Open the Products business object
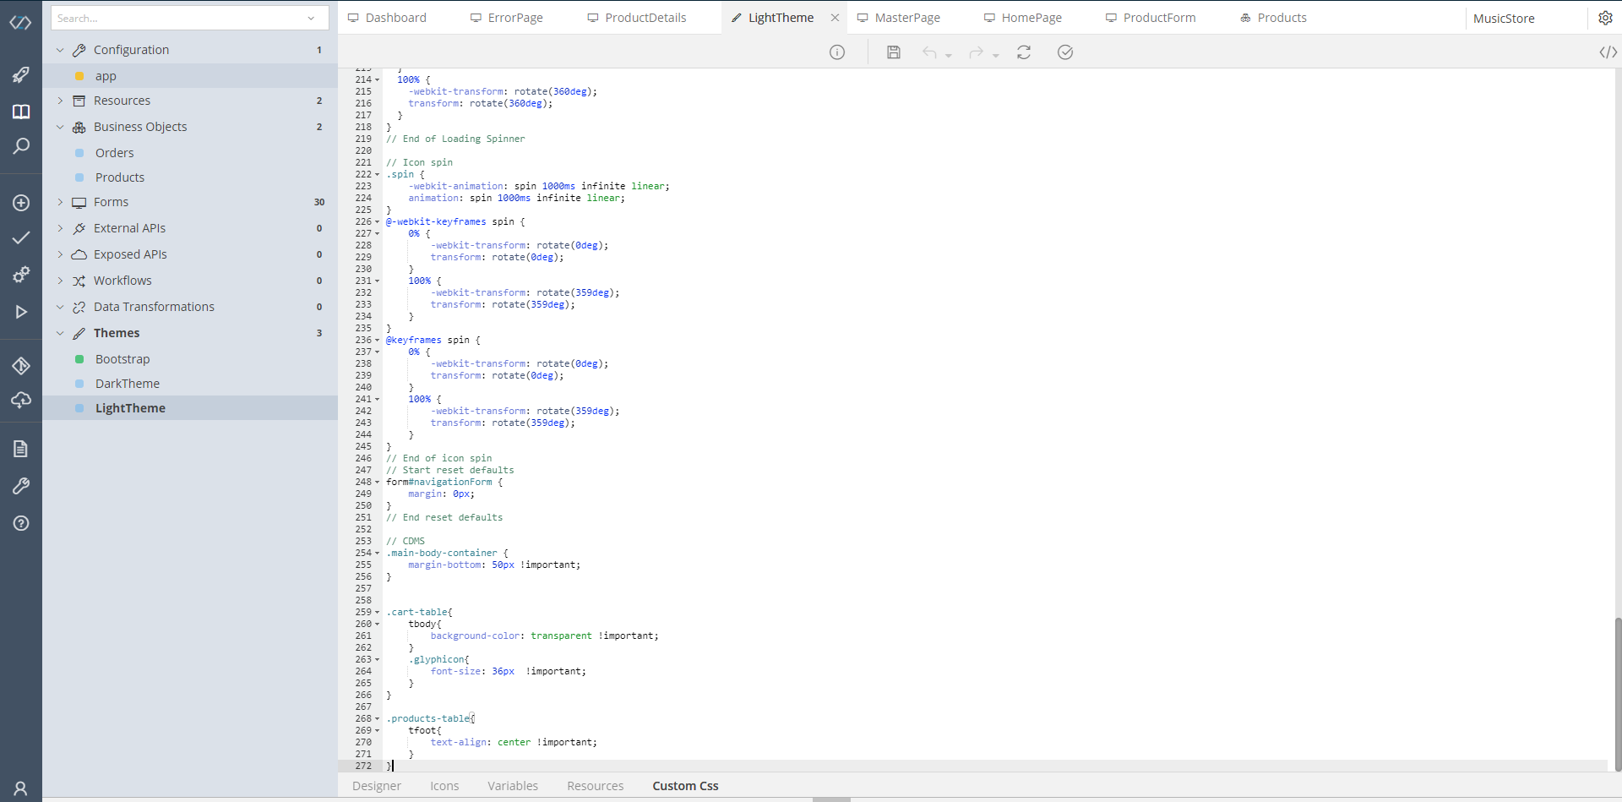Viewport: 1622px width, 802px height. pos(121,177)
